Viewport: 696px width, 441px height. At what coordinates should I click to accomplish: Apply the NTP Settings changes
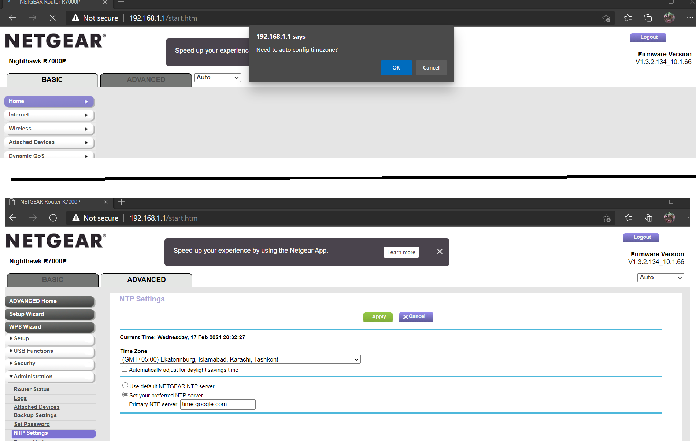coord(378,316)
